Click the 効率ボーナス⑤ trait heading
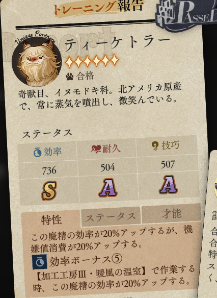Viewport: 217px width, 298px height. (86, 260)
